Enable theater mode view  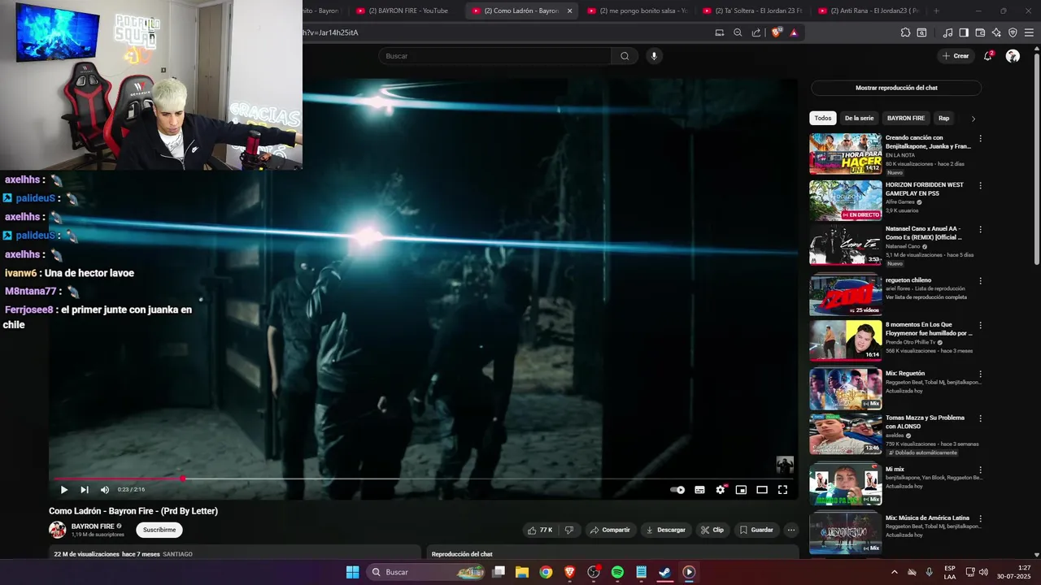point(762,490)
